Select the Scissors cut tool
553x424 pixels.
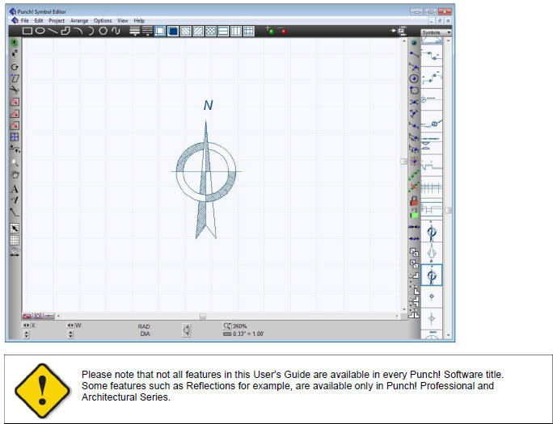pyautogui.click(x=15, y=90)
